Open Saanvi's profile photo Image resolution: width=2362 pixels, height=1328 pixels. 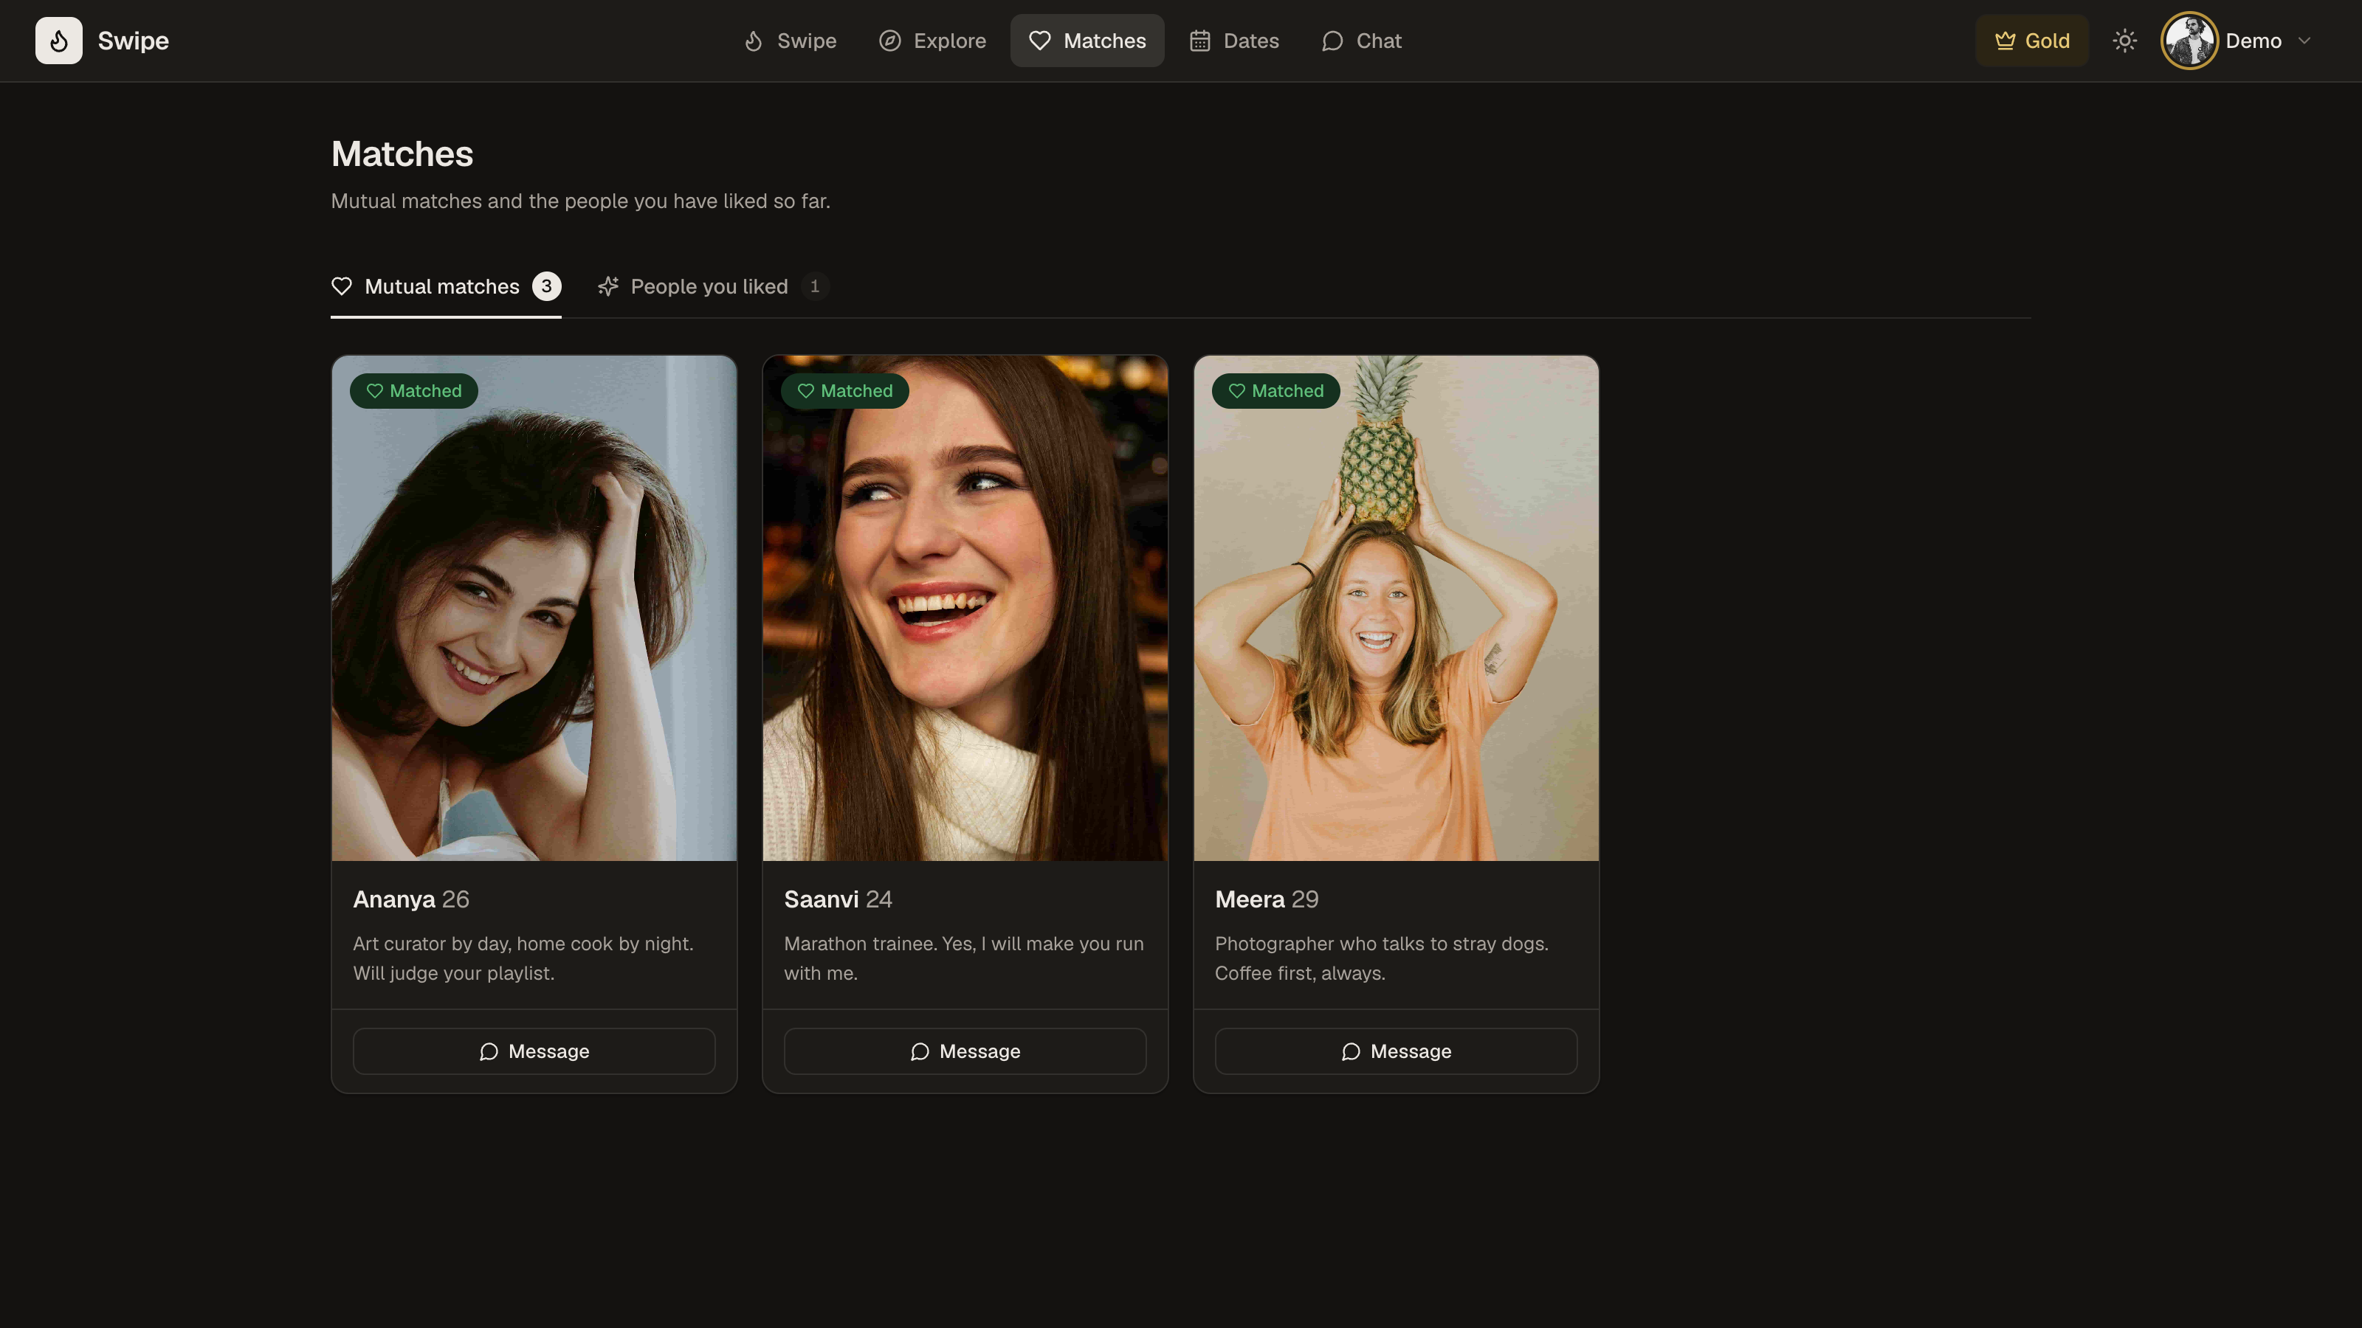click(x=965, y=609)
